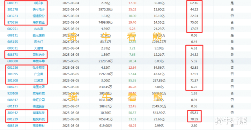Open the 龙图光罩 name link
This screenshot has width=251, height=130.
click(x=39, y=87)
